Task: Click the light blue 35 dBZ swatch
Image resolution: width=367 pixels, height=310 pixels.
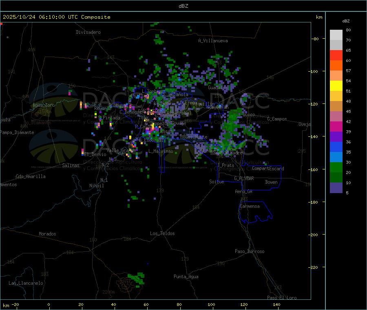Action: [x=336, y=157]
